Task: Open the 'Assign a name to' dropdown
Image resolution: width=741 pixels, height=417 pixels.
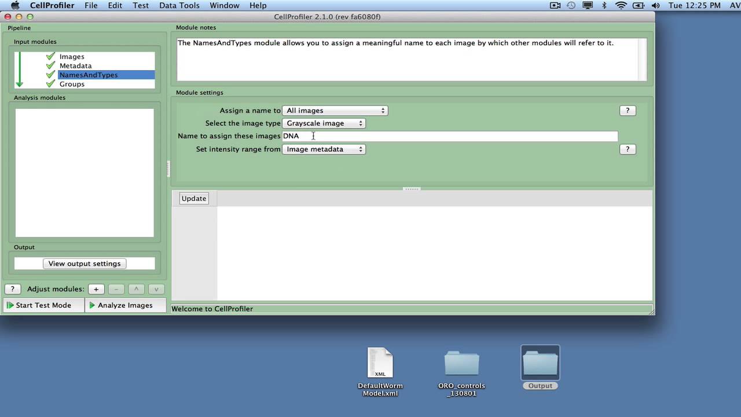Action: coord(335,111)
